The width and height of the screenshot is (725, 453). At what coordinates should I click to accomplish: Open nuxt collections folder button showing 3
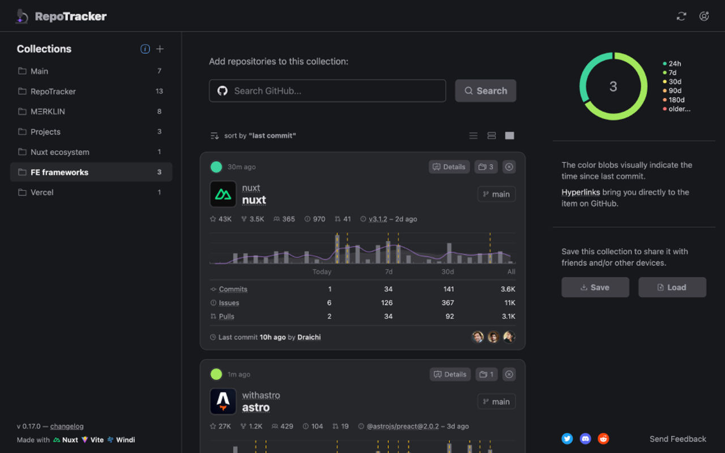click(486, 167)
